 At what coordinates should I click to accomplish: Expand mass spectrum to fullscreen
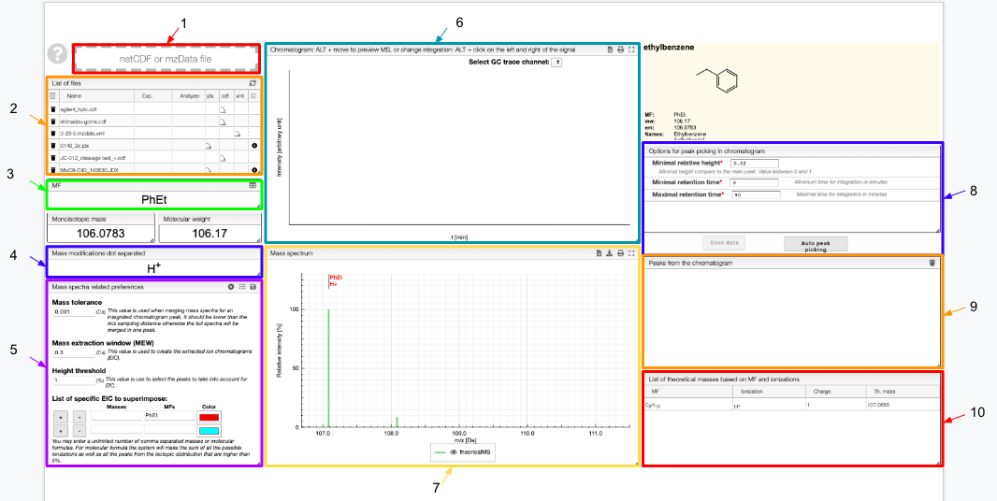(631, 253)
